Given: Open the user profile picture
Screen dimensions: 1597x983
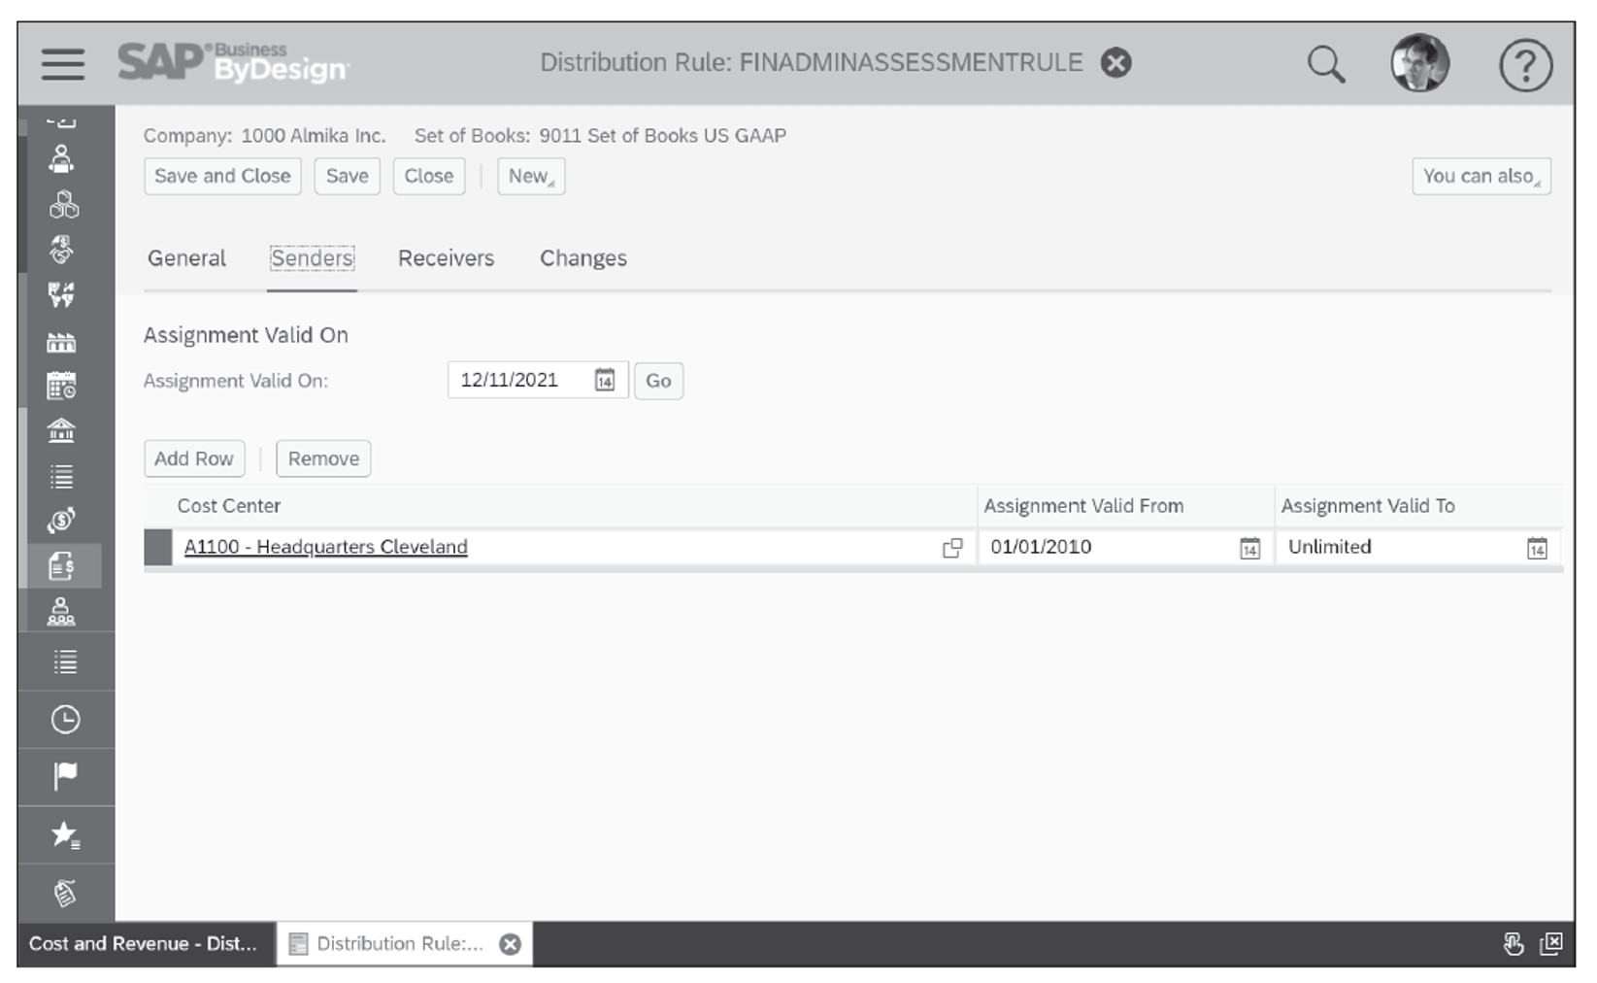Looking at the screenshot, I should (1419, 63).
